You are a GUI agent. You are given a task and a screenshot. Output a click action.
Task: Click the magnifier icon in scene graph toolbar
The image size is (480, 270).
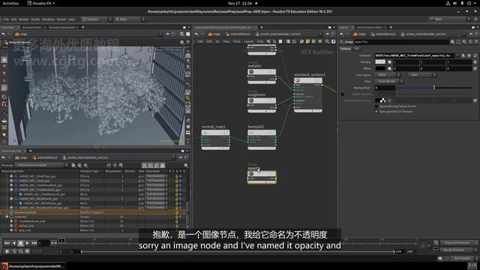pyautogui.click(x=121, y=165)
